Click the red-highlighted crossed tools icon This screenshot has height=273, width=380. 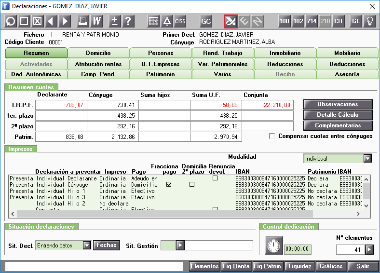pyautogui.click(x=231, y=21)
